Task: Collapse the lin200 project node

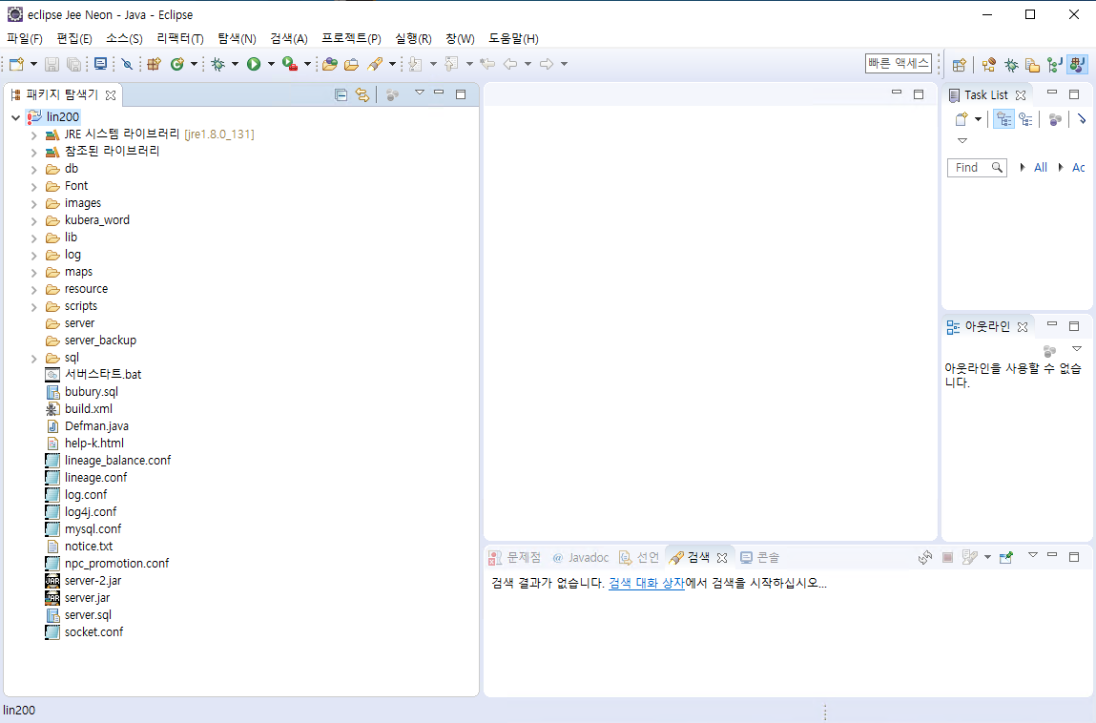Action: 16,117
